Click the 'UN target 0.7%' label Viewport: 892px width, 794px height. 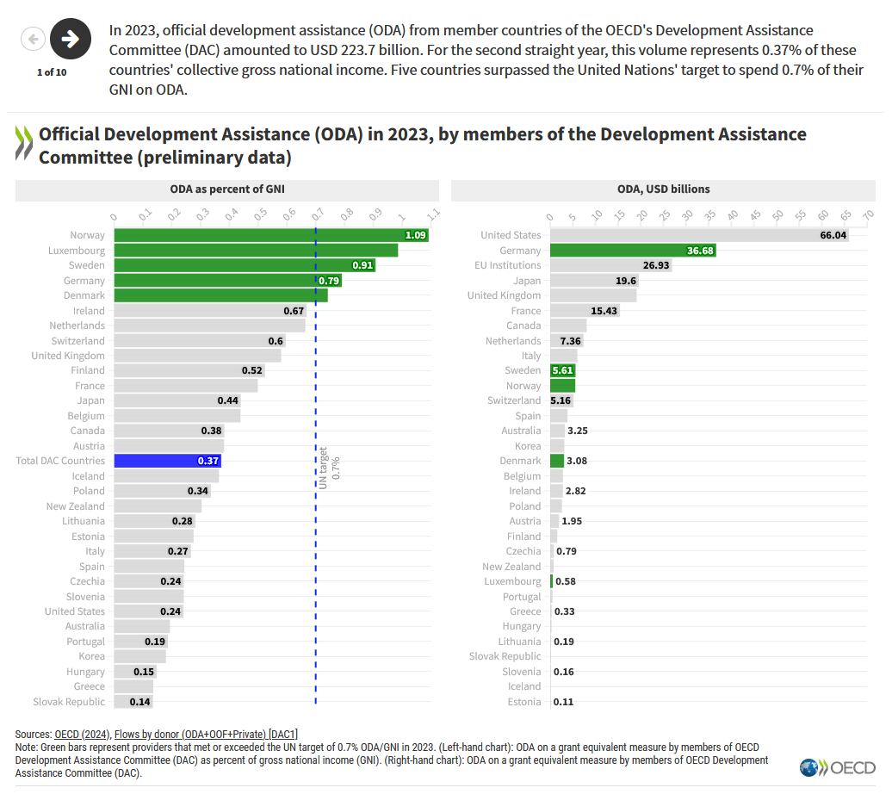[330, 468]
